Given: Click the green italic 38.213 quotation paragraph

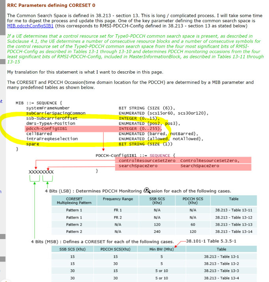Looking at the screenshot, I should point(135,49).
